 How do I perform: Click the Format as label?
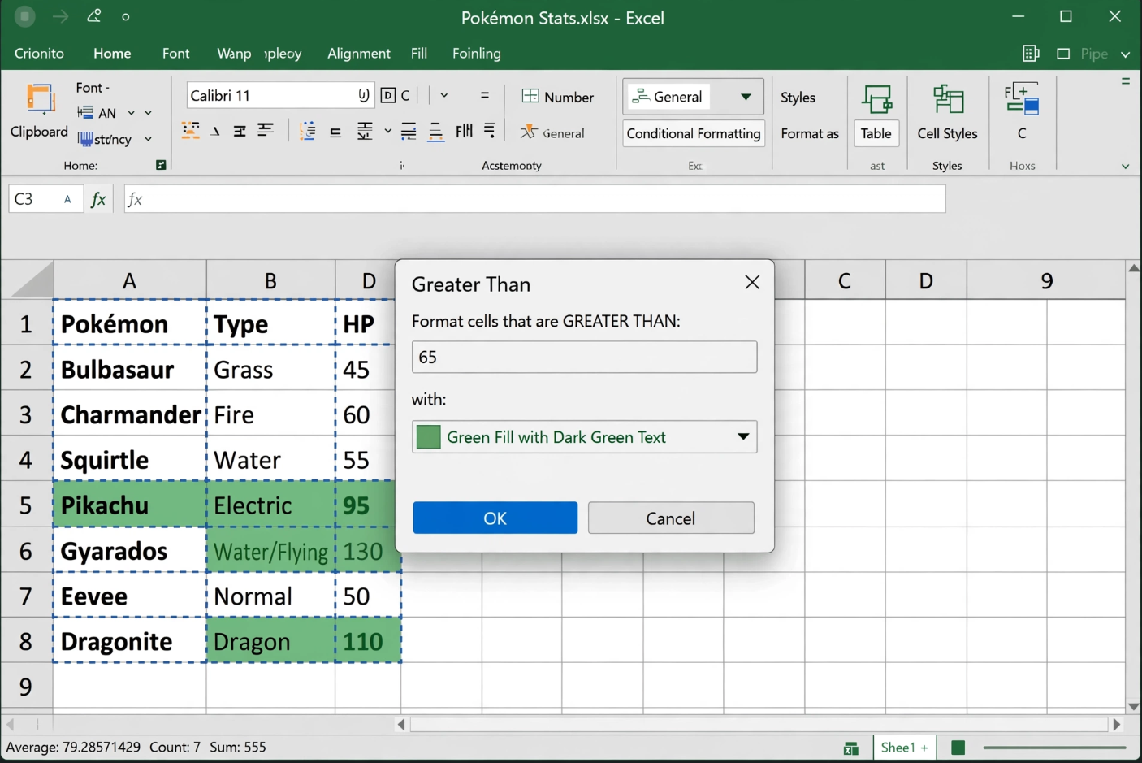point(810,133)
